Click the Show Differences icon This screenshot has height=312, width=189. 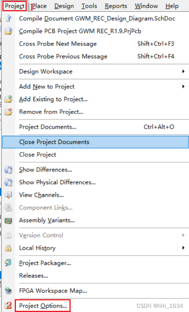click(8, 170)
